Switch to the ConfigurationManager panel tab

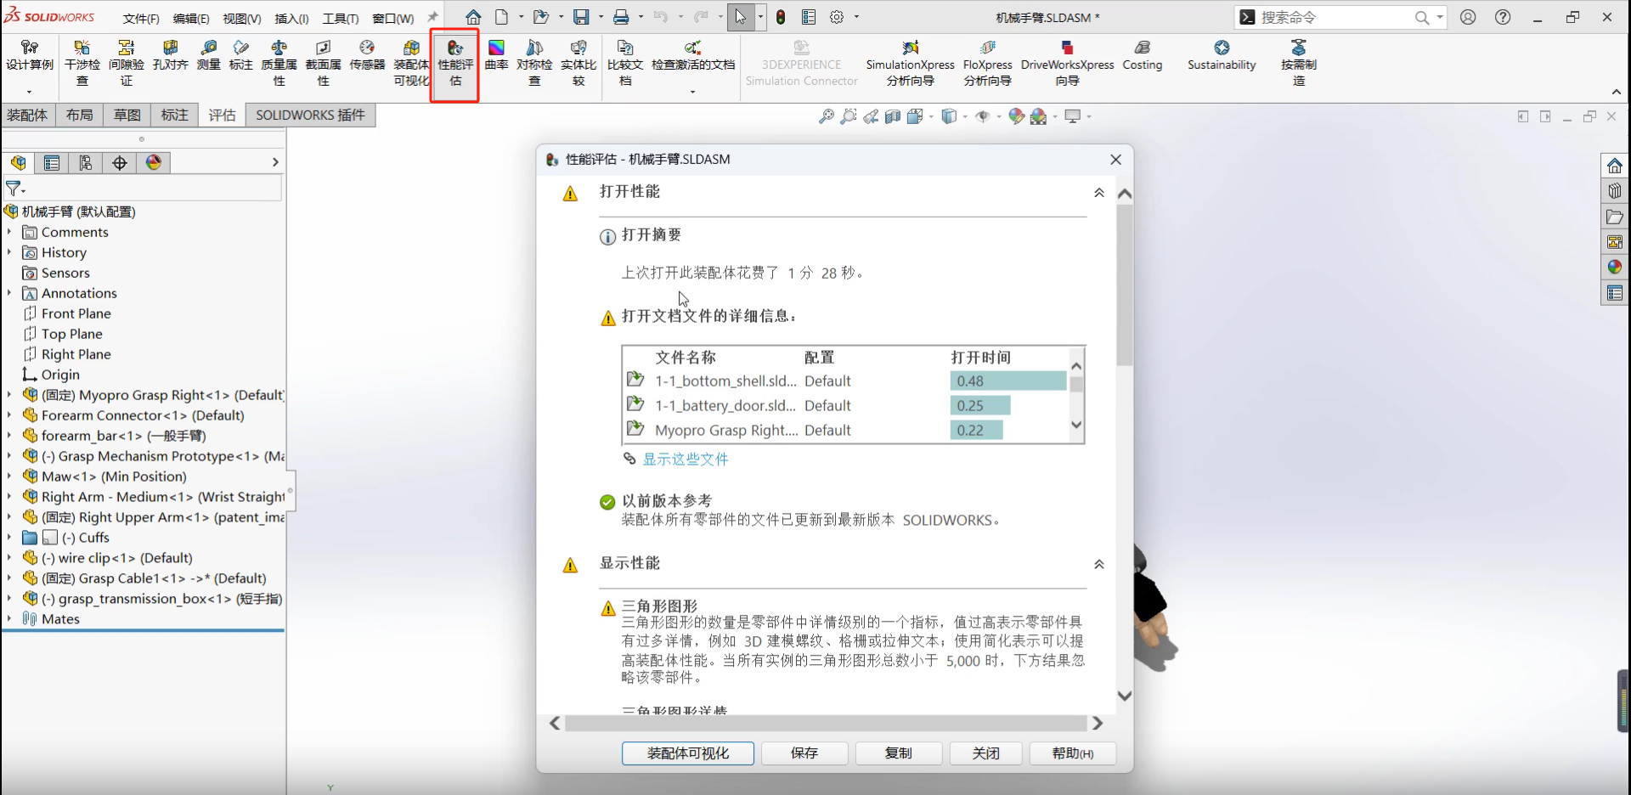[x=86, y=163]
